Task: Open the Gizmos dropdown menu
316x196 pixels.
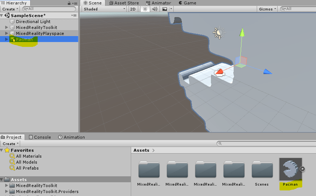Action: [x=267, y=9]
